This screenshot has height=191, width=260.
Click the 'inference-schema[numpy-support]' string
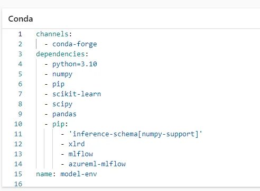point(135,134)
